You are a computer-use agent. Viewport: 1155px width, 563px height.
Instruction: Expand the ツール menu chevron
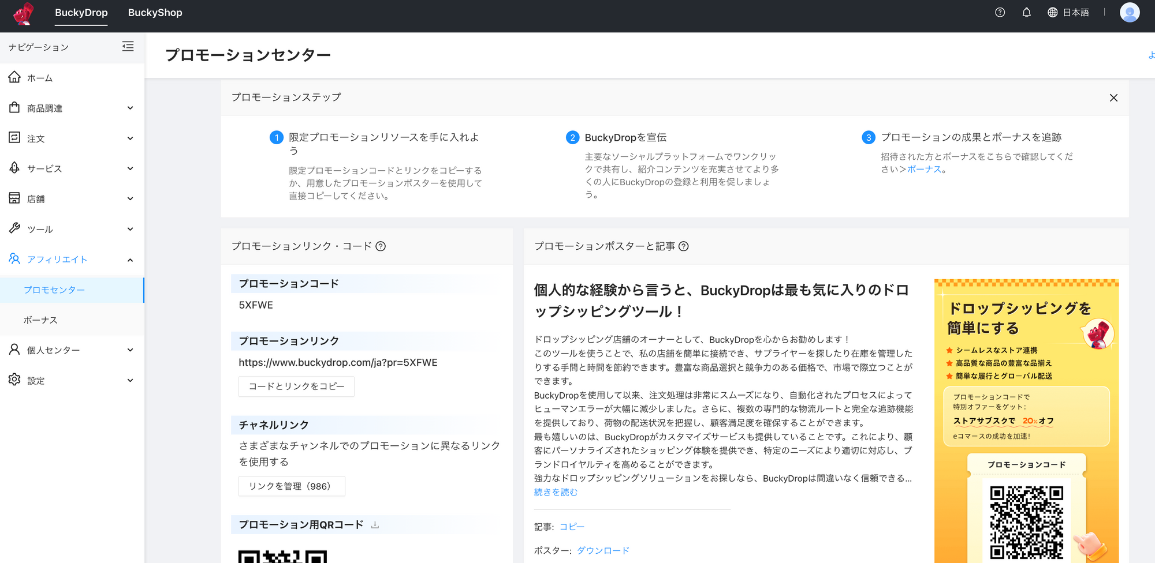tap(131, 229)
